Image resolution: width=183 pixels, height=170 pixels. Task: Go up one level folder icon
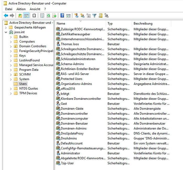pos(20,15)
